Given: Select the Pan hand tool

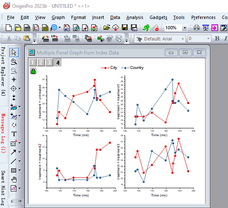Looking at the screenshot, I should 14,180.
